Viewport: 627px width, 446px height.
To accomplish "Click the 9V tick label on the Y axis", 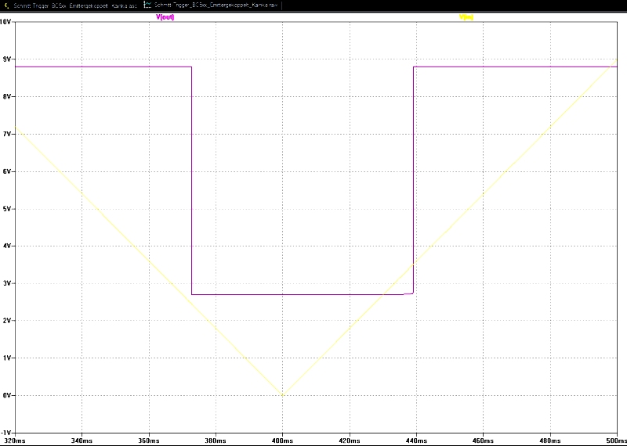I will click(x=7, y=59).
